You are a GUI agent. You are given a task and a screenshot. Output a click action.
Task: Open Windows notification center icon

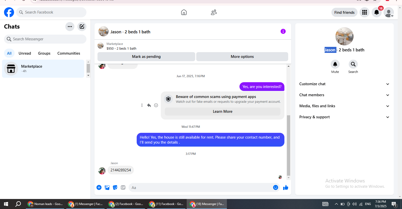pyautogui.click(x=394, y=204)
